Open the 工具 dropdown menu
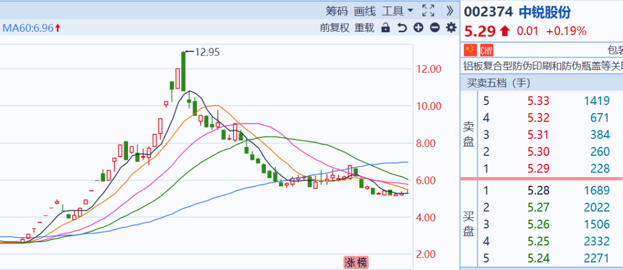This screenshot has width=623, height=270. click(397, 11)
